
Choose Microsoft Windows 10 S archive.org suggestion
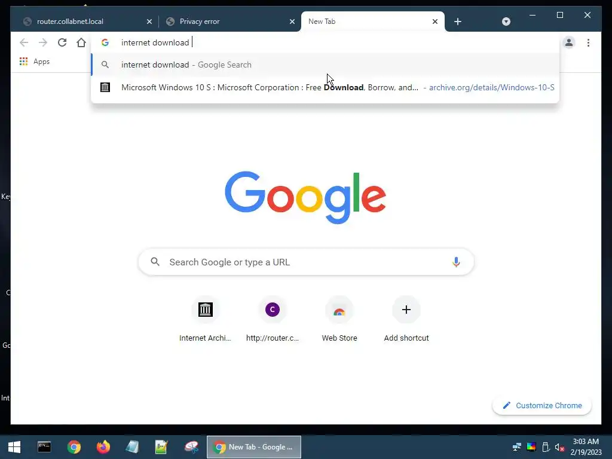(x=325, y=87)
